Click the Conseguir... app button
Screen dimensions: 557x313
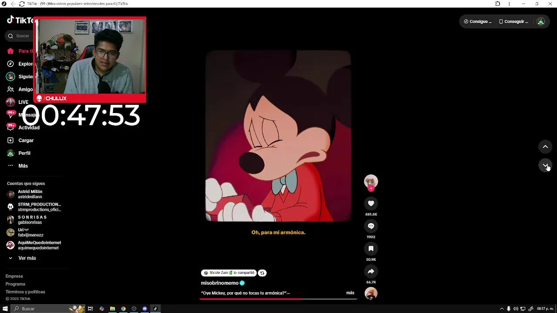[513, 21]
